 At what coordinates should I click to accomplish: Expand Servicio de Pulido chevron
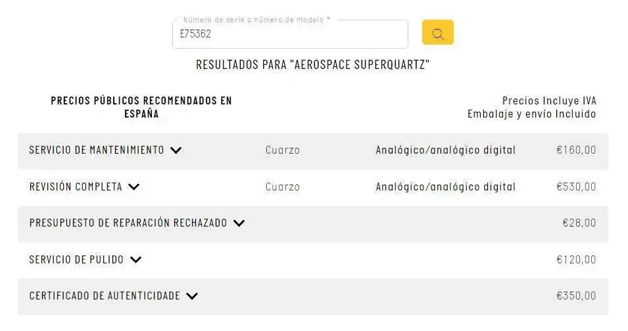point(135,260)
